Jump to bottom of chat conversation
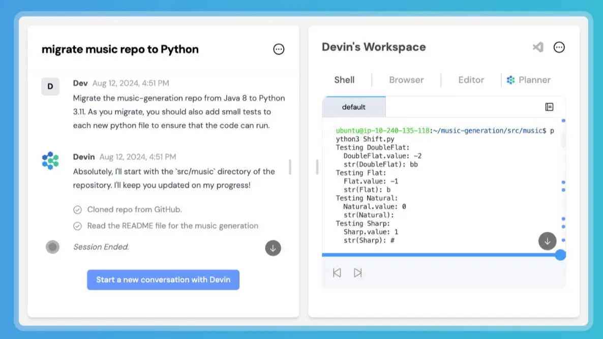 [273, 248]
